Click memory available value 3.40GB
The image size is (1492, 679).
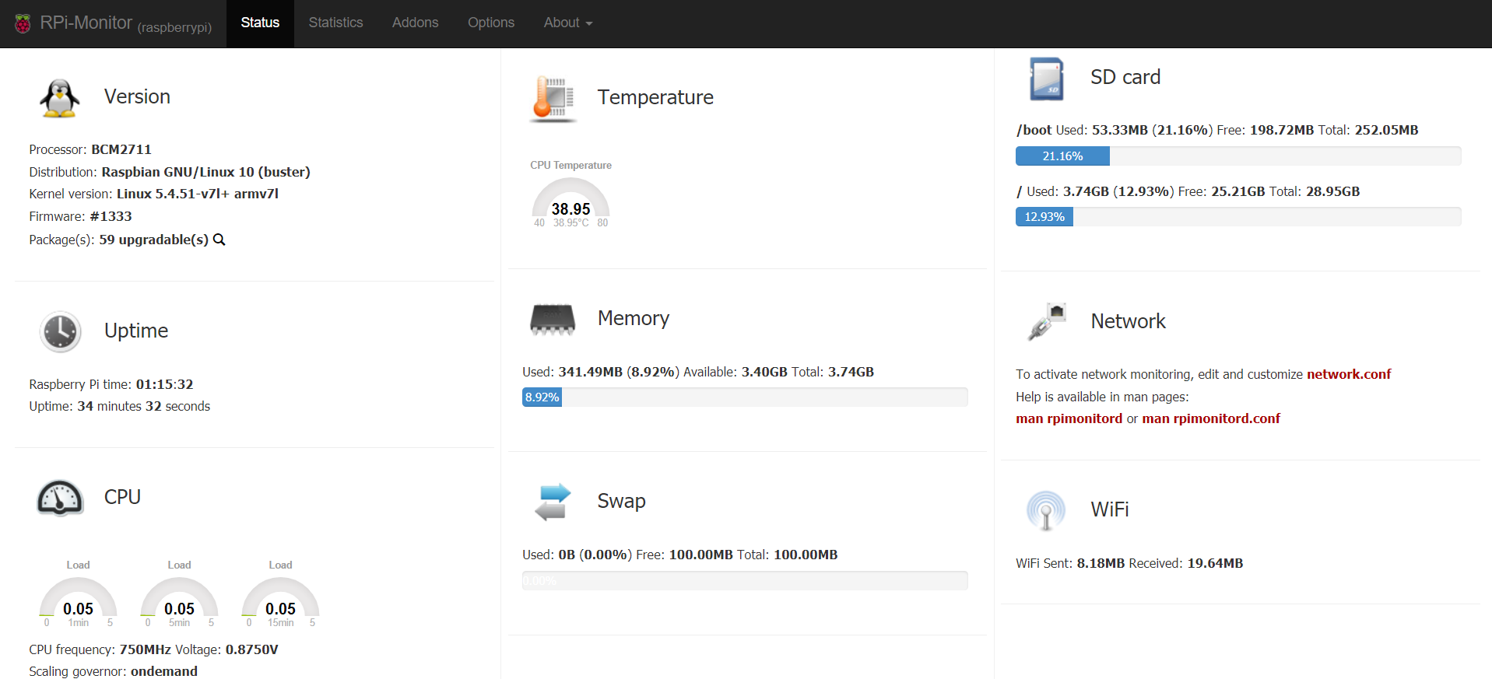click(764, 372)
